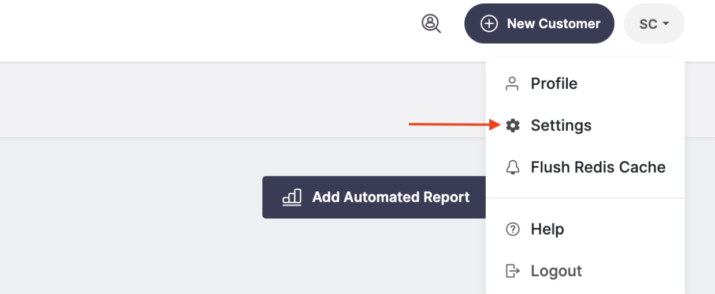The image size is (715, 294).
Task: Click the blank white header bar area
Action: click(202, 30)
